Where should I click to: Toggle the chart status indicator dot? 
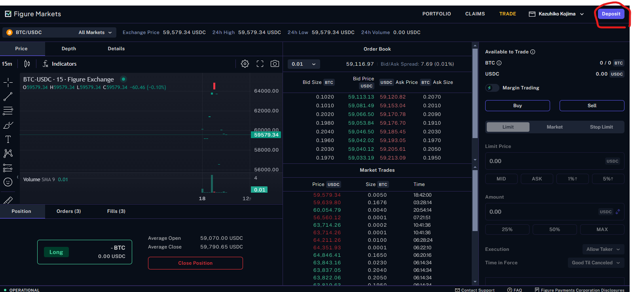[x=123, y=79]
